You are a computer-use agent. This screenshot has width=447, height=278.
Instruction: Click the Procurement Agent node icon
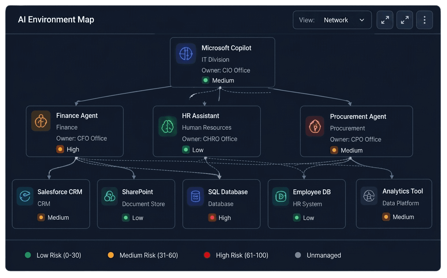(315, 126)
